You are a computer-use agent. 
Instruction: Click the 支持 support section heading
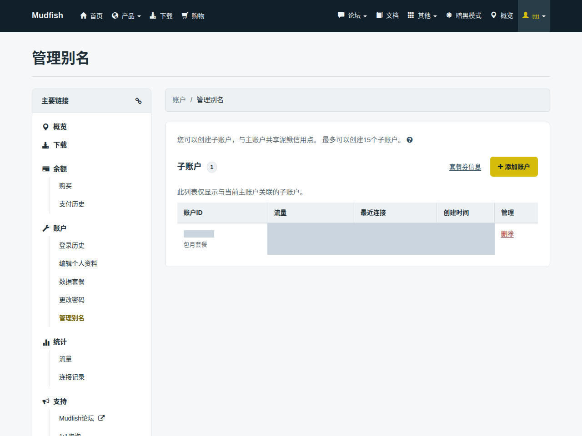coord(55,401)
